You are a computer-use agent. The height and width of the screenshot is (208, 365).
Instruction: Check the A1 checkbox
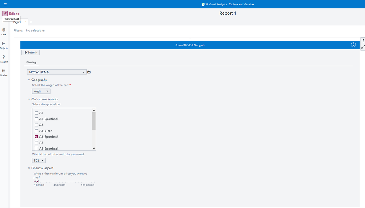pyautogui.click(x=36, y=113)
